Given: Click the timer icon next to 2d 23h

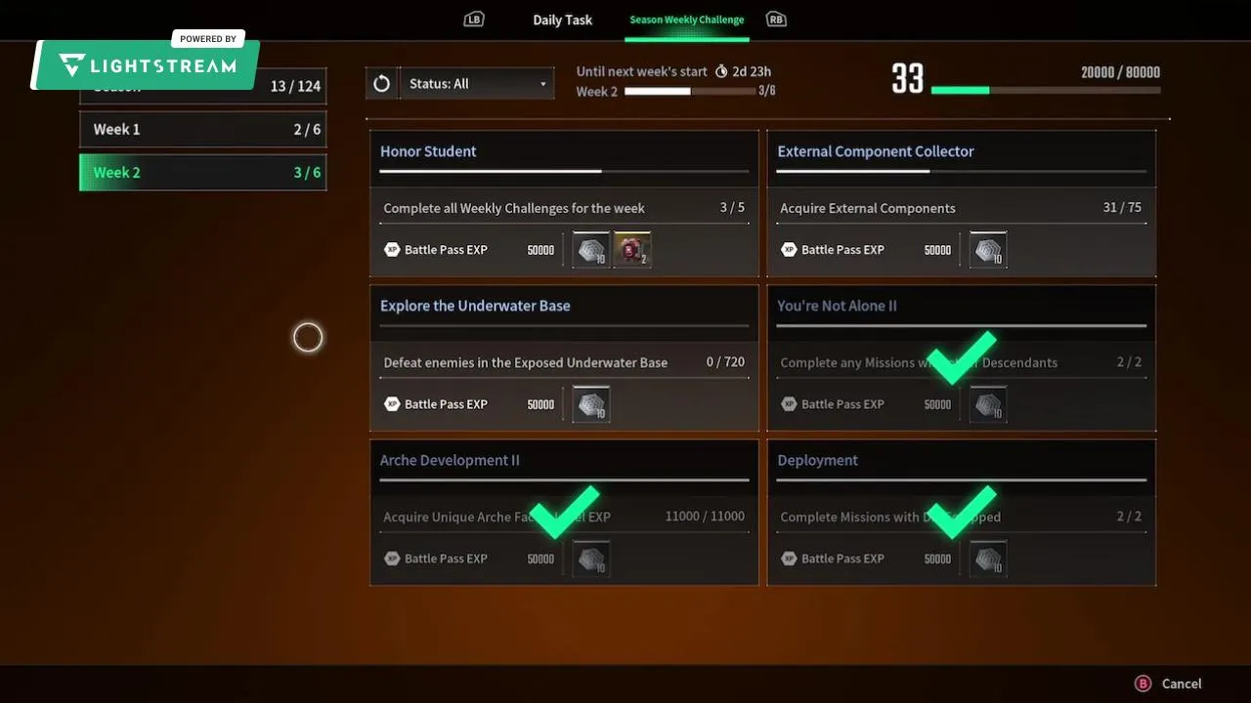Looking at the screenshot, I should pos(721,71).
